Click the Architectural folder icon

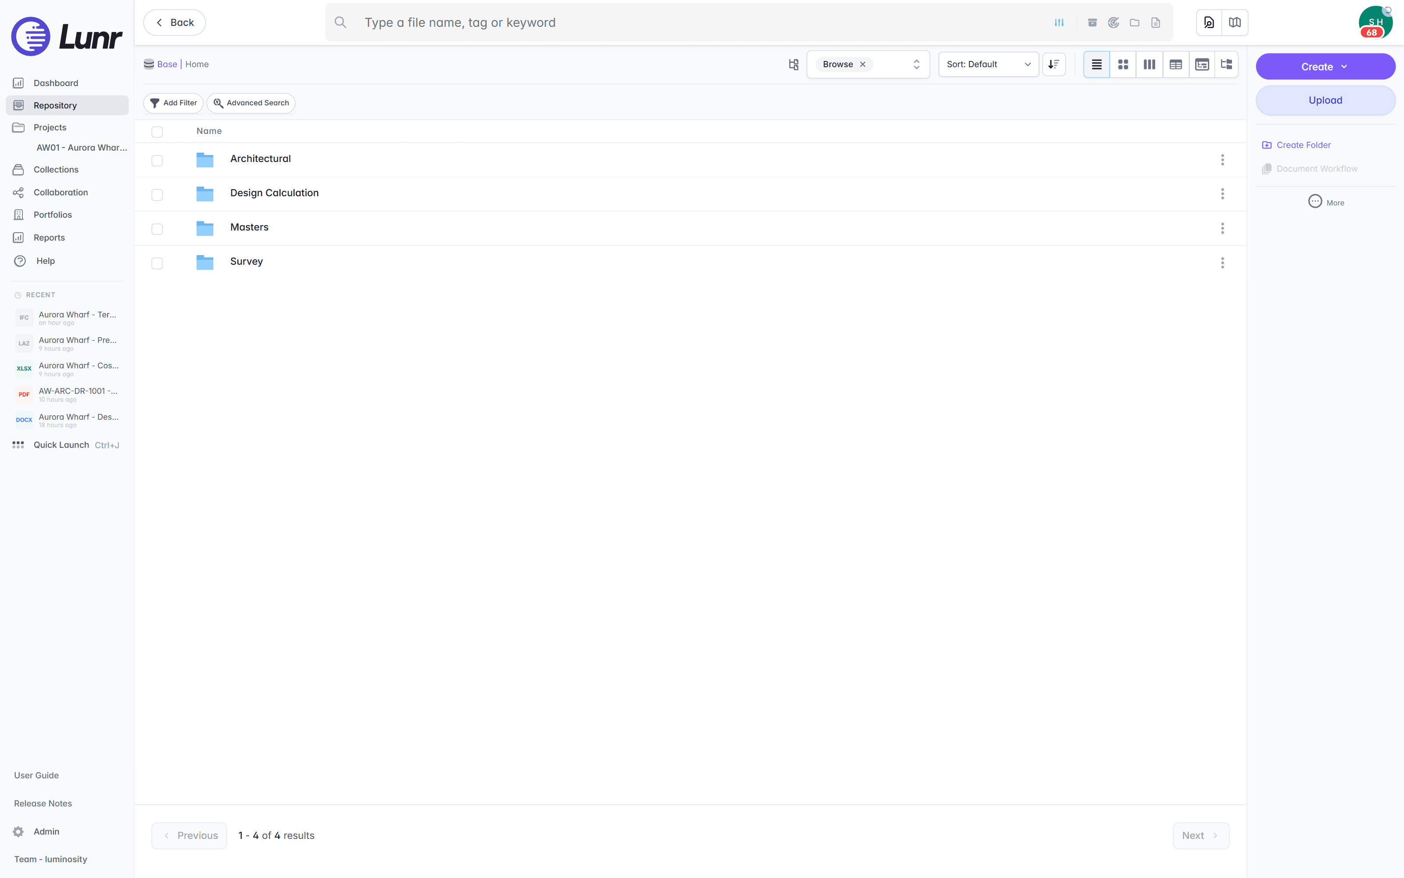[205, 160]
